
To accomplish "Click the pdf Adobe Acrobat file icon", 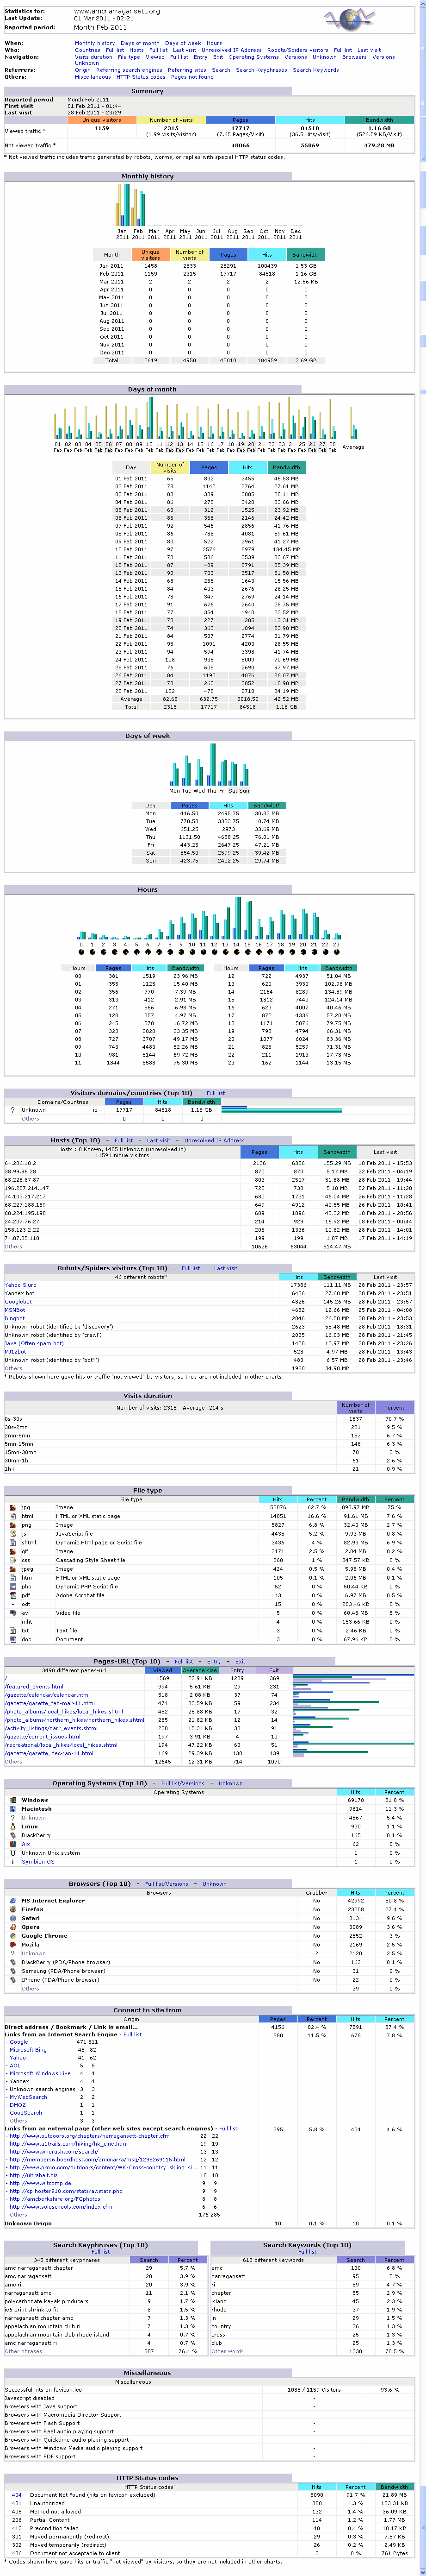I will 11,1595.
